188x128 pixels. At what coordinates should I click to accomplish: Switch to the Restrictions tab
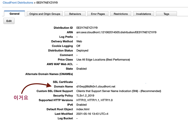[121, 14]
